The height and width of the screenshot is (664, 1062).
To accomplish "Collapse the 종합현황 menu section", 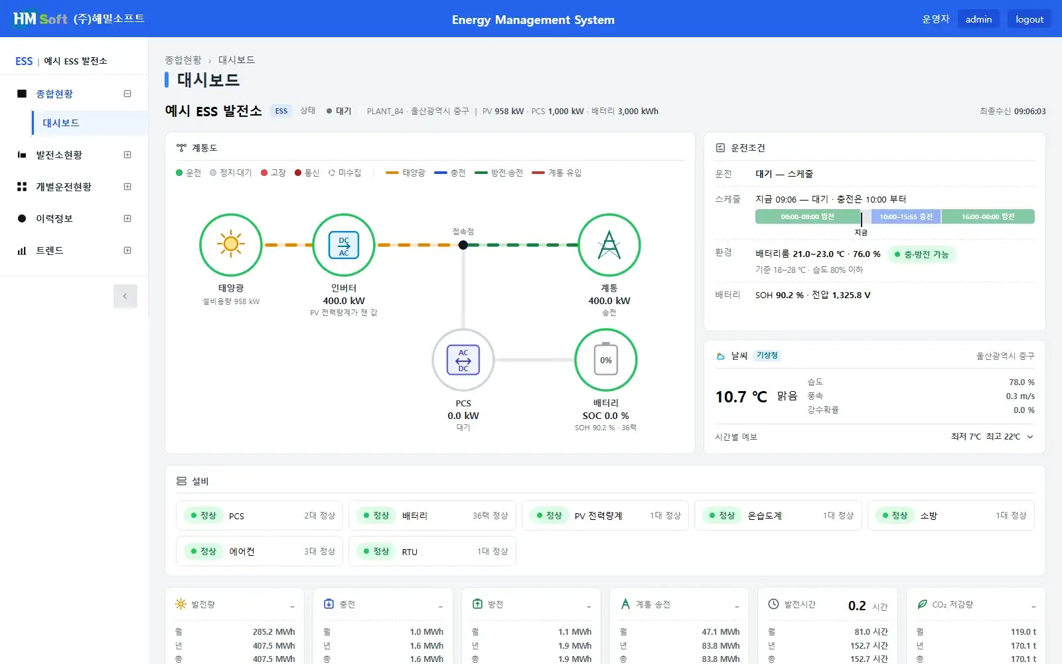I will point(127,94).
